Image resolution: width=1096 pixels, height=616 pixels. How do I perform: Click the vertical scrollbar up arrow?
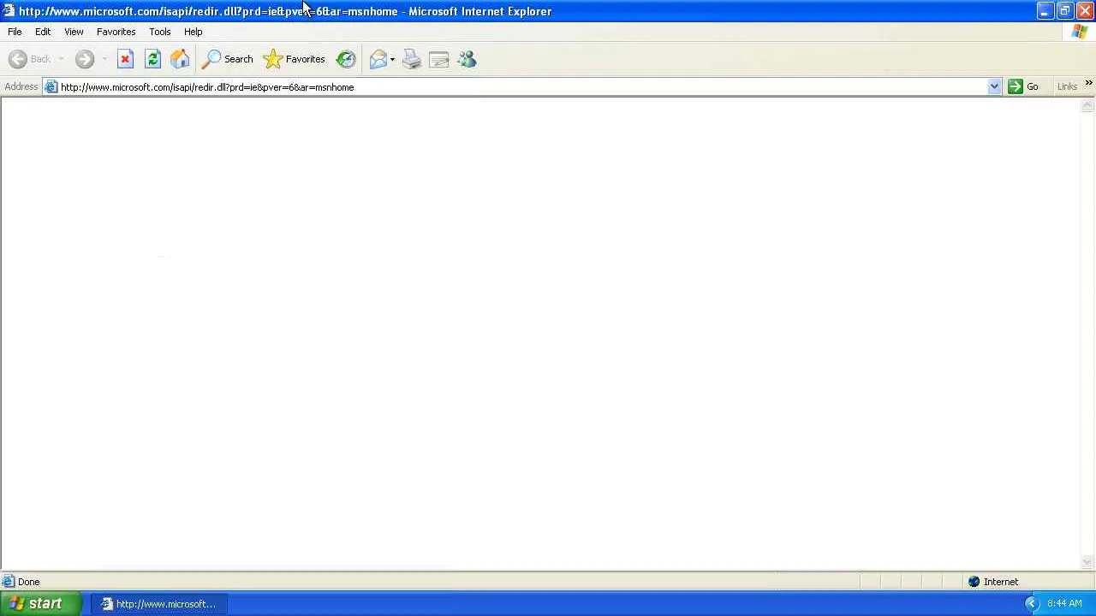coord(1087,105)
